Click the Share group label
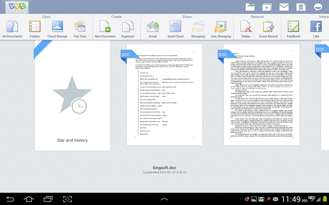Viewport: 329px width, 205px height. [187, 17]
